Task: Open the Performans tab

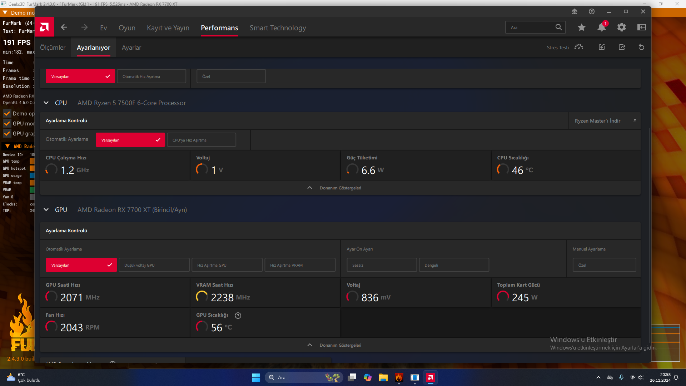Action: [x=219, y=28]
